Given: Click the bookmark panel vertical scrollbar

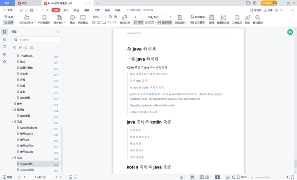Looking at the screenshot, I should coord(61,149).
